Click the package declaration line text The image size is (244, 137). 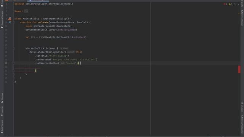(x=44, y=4)
